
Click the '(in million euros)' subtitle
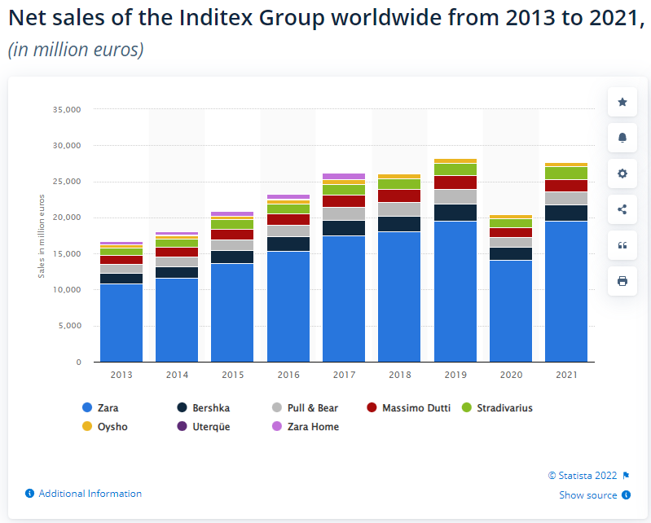coord(76,50)
